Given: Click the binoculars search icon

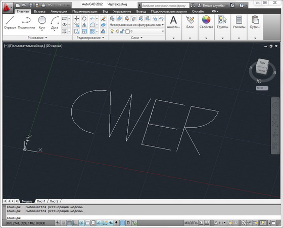Looking at the screenshot, I should pyautogui.click(x=193, y=6).
